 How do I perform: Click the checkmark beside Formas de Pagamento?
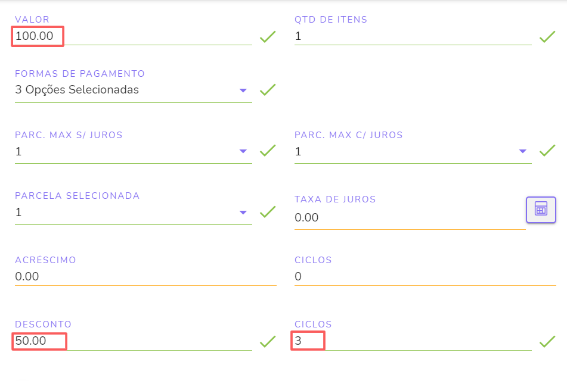tap(268, 90)
